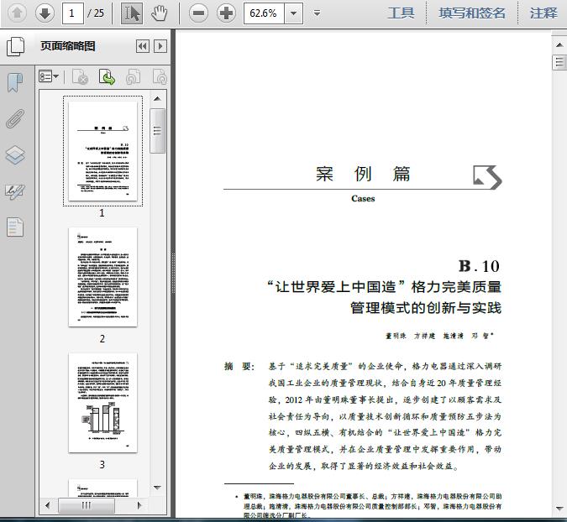Click the 案例篇 heading text
The height and width of the screenshot is (522, 567).
pos(363,174)
